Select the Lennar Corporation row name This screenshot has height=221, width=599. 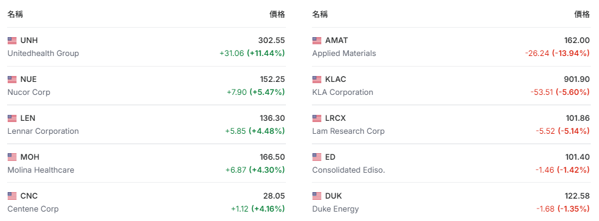coord(43,131)
